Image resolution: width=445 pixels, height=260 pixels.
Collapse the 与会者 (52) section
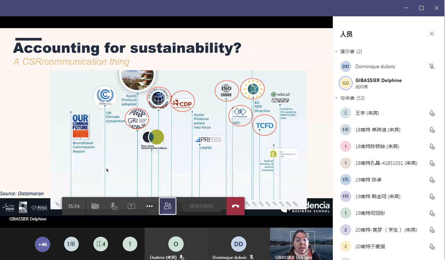[x=337, y=98]
